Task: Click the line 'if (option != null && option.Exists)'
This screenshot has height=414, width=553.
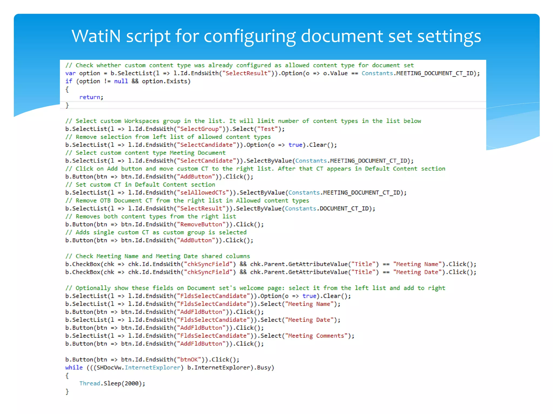Action: 128,81
